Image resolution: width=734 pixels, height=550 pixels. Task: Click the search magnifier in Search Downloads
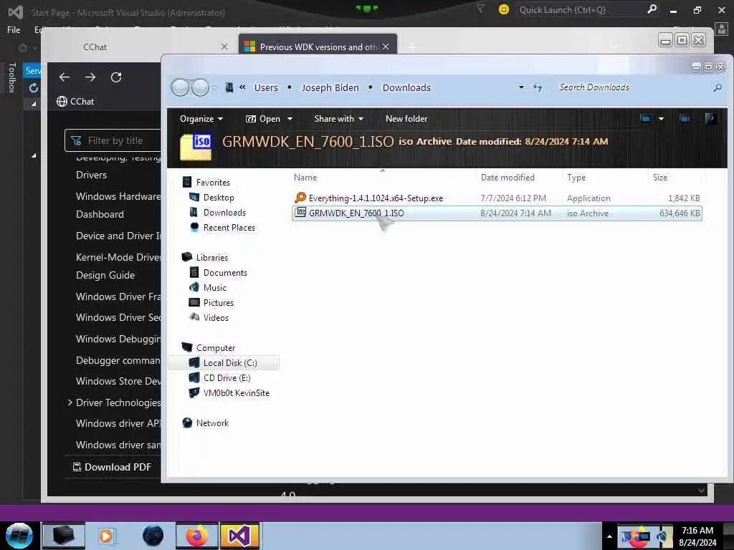tap(718, 87)
